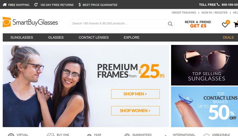The image size is (238, 136).
Task: Focus the brands and products search field
Action: point(119,23)
